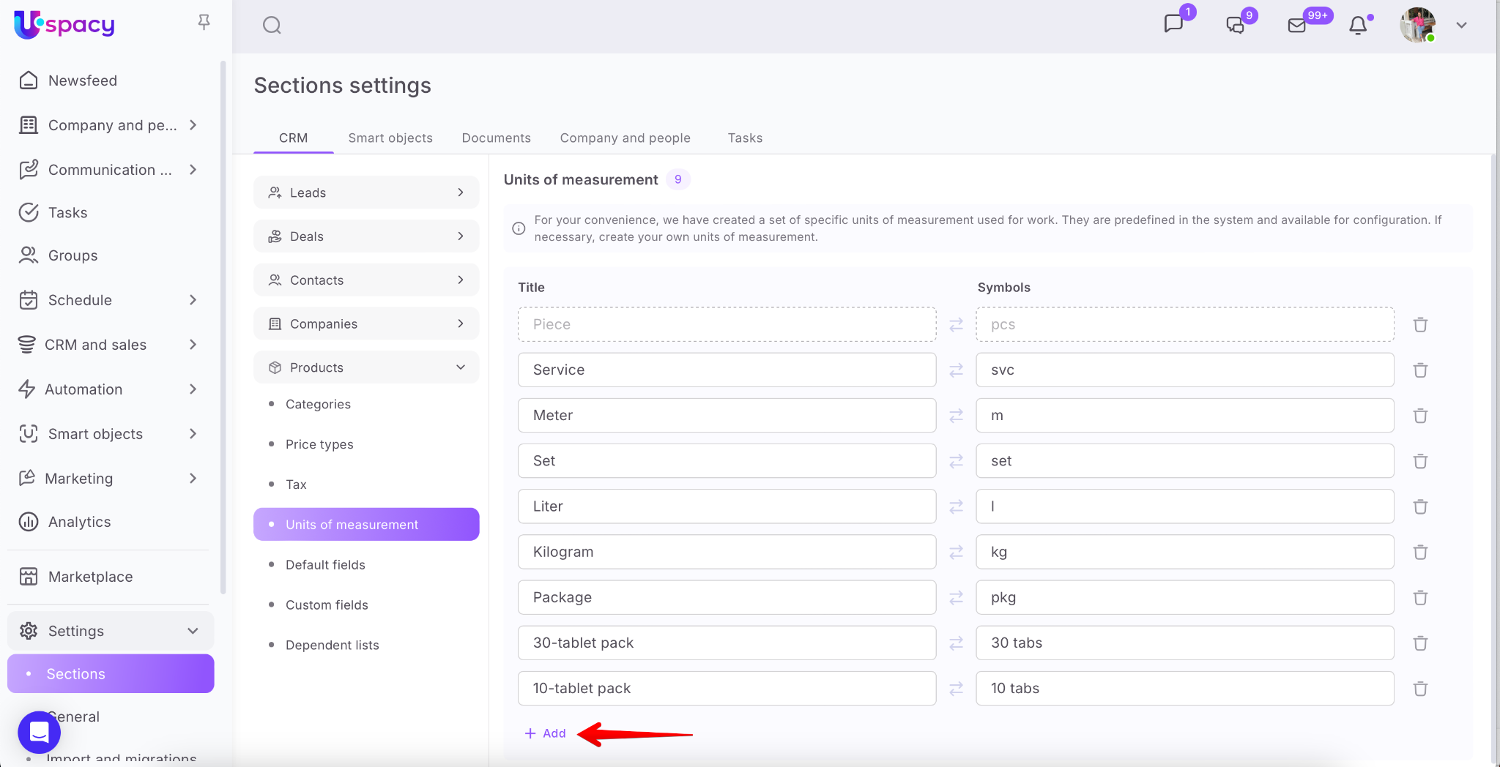The height and width of the screenshot is (767, 1500).
Task: Click swap arrows icon beside Meter
Action: 956,416
